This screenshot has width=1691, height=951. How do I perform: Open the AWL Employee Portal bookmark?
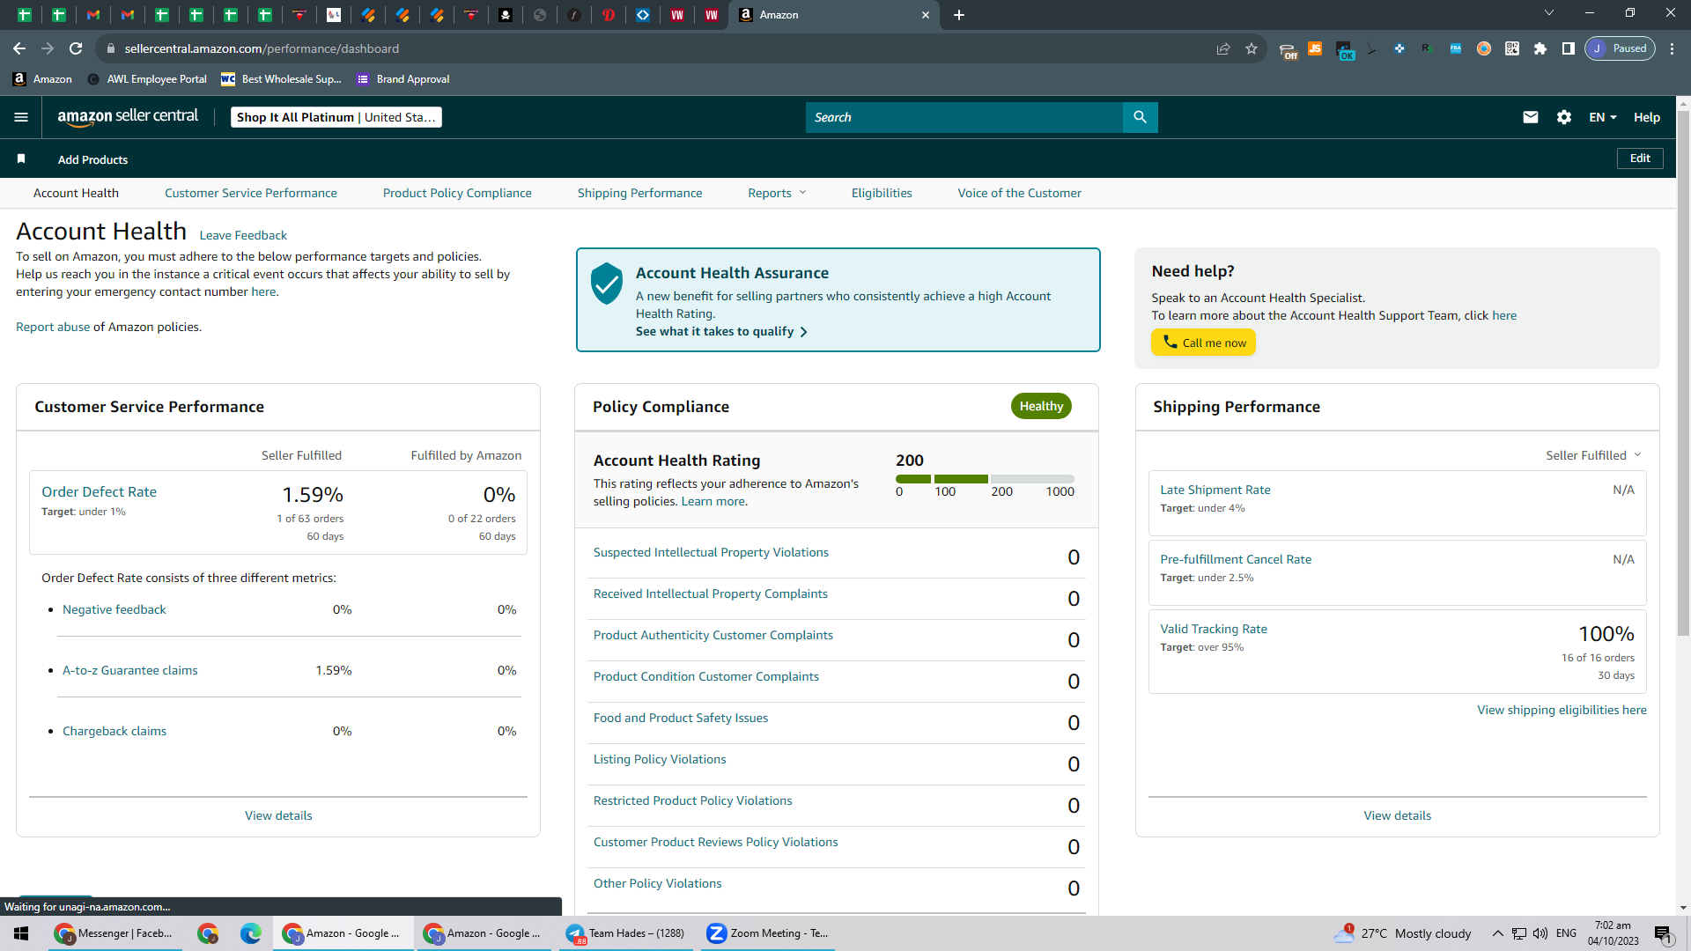147,79
